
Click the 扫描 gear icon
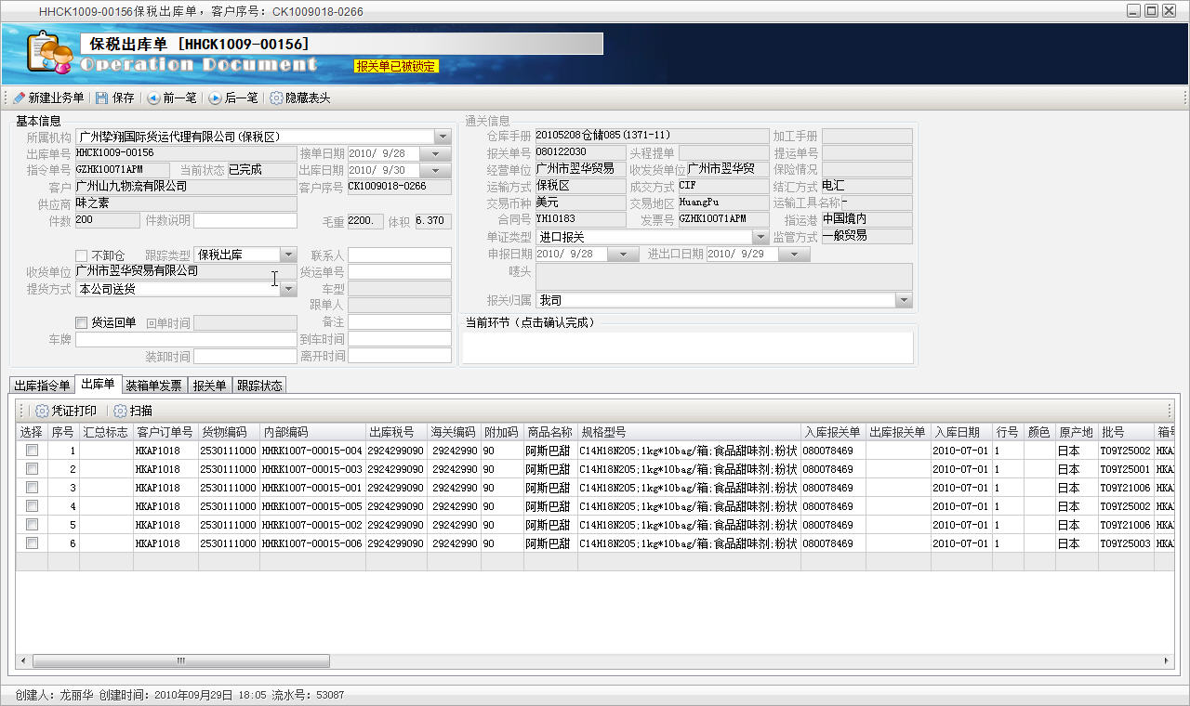coord(120,411)
